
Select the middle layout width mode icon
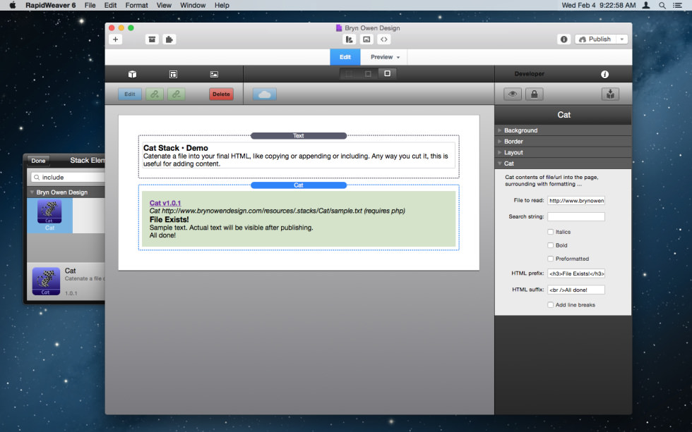click(368, 73)
